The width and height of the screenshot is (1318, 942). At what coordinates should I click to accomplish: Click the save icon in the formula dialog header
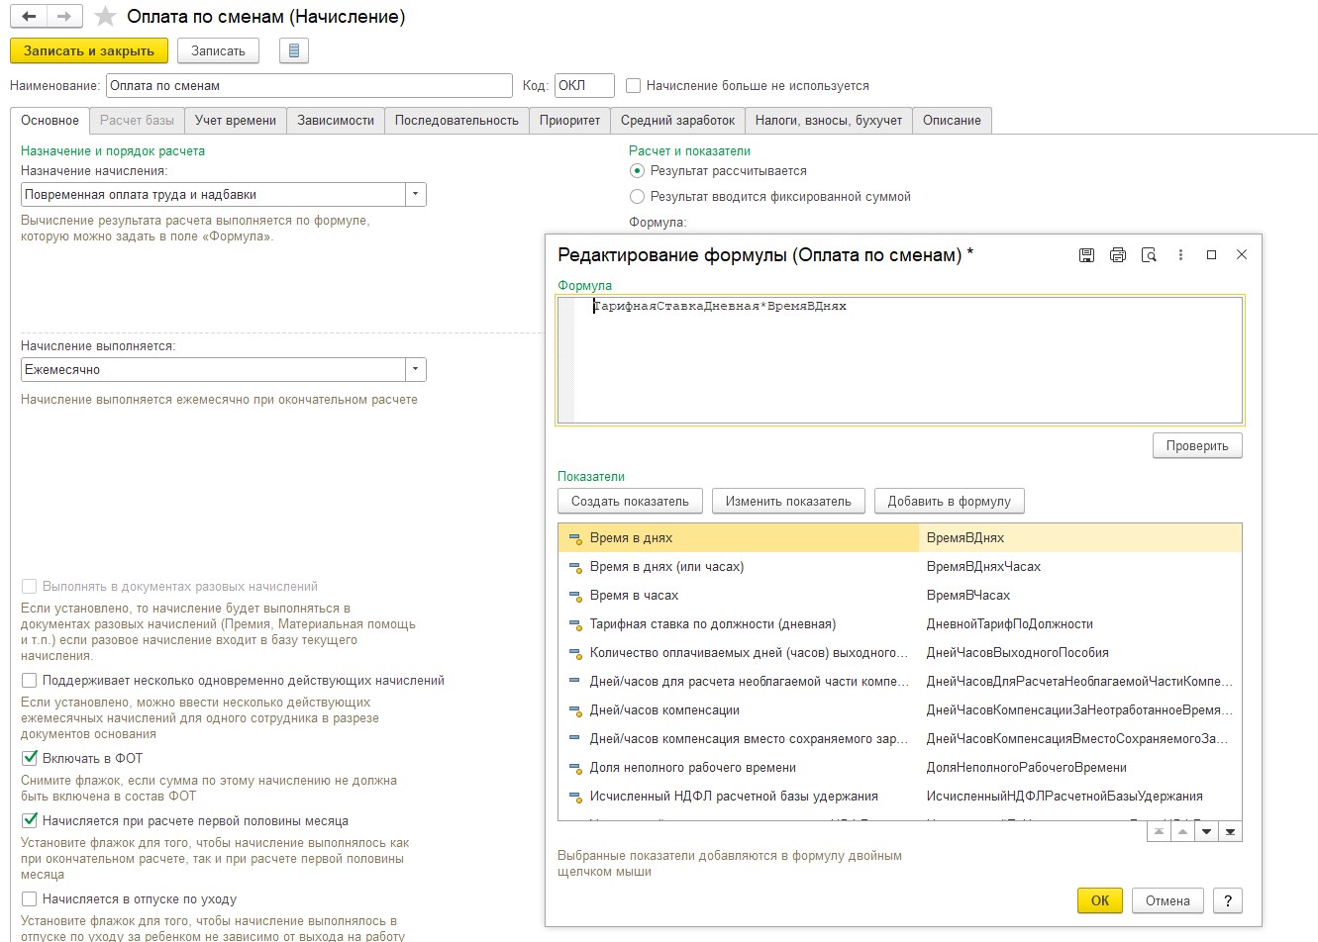1086,255
